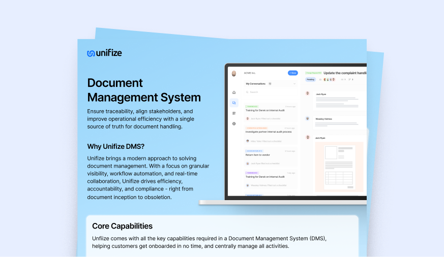This screenshot has height=257, width=444.
Task: Open the apps grid icon in the sidebar
Action: (234, 113)
